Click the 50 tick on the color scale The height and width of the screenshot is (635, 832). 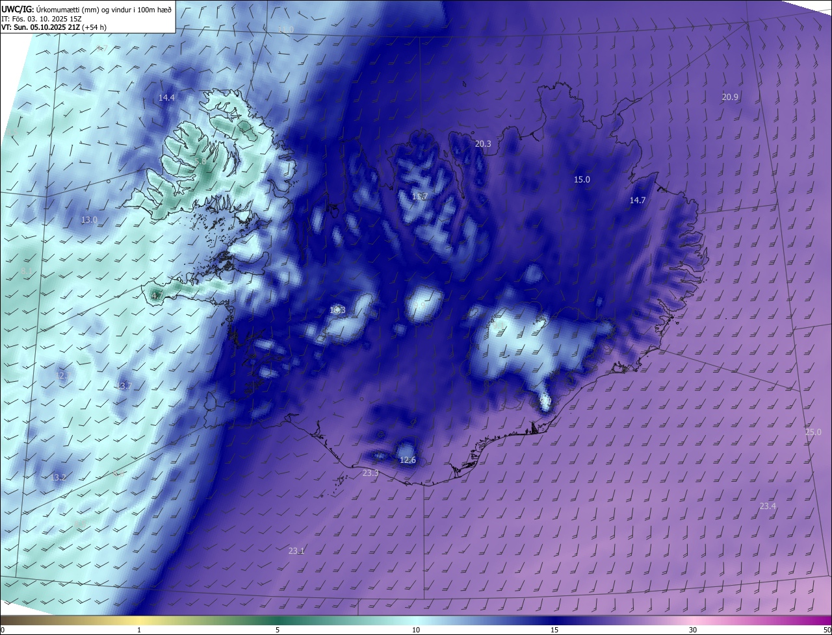click(827, 630)
